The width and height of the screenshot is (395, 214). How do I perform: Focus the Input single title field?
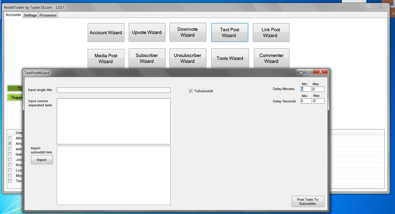(114, 90)
